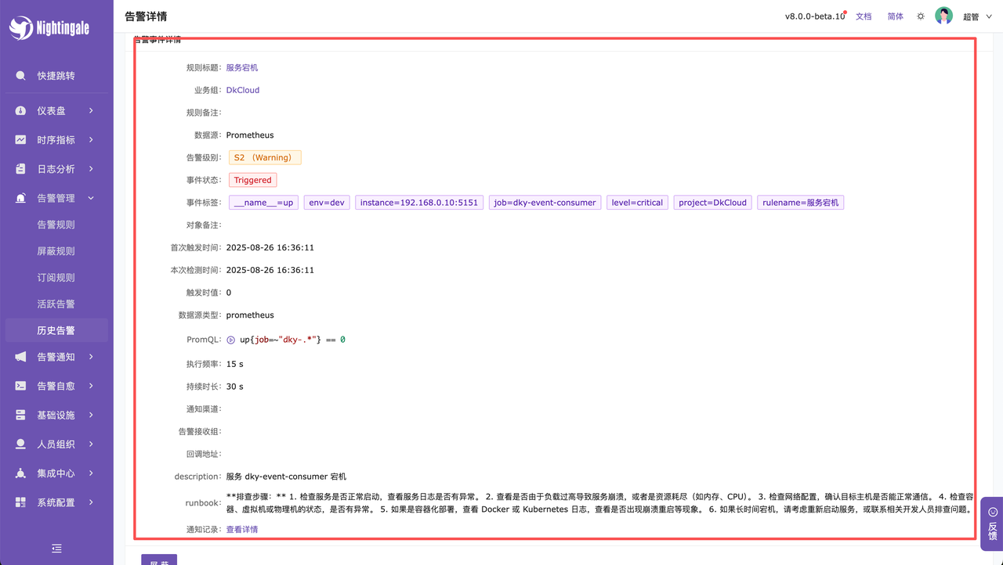Open the 服务宕机 rule title link
The image size is (1003, 565).
pos(242,68)
